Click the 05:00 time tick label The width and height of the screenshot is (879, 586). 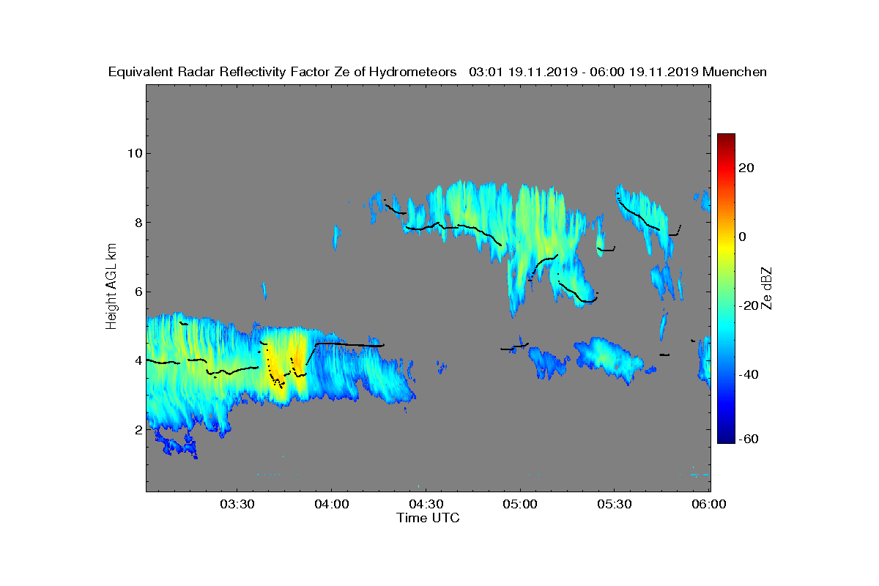521,504
